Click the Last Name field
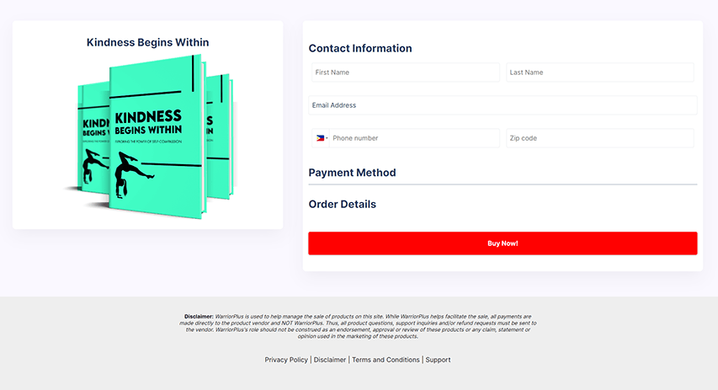The image size is (718, 390). point(600,72)
